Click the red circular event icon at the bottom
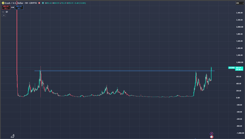This screenshot has height=139, width=245. (x=211, y=137)
